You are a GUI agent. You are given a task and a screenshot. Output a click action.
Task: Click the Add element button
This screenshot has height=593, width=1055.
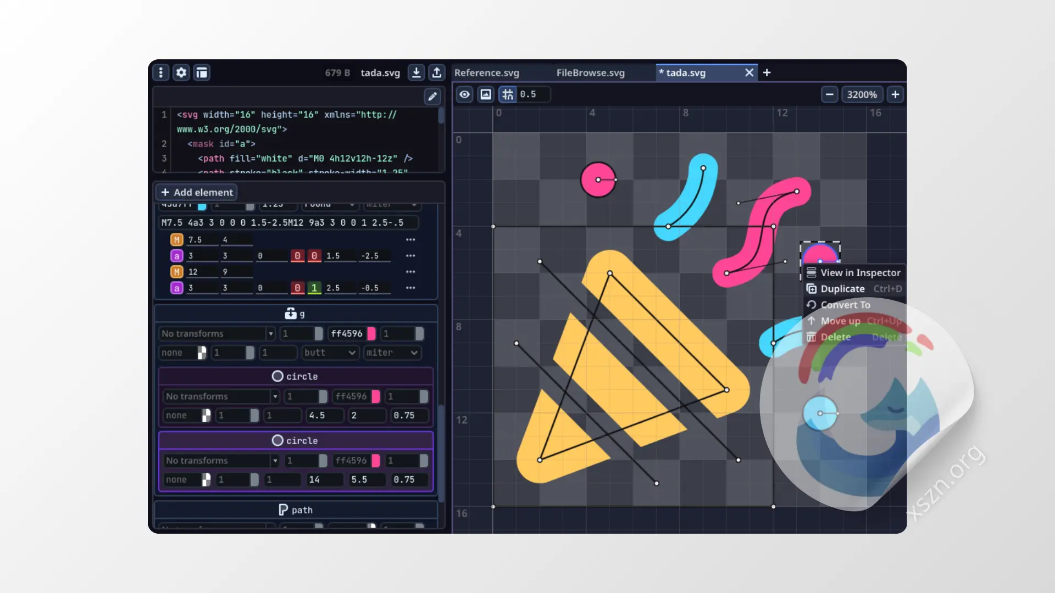click(197, 192)
